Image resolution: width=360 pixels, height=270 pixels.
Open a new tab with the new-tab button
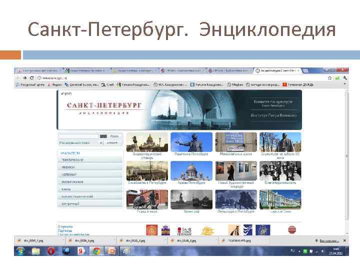pyautogui.click(x=305, y=70)
